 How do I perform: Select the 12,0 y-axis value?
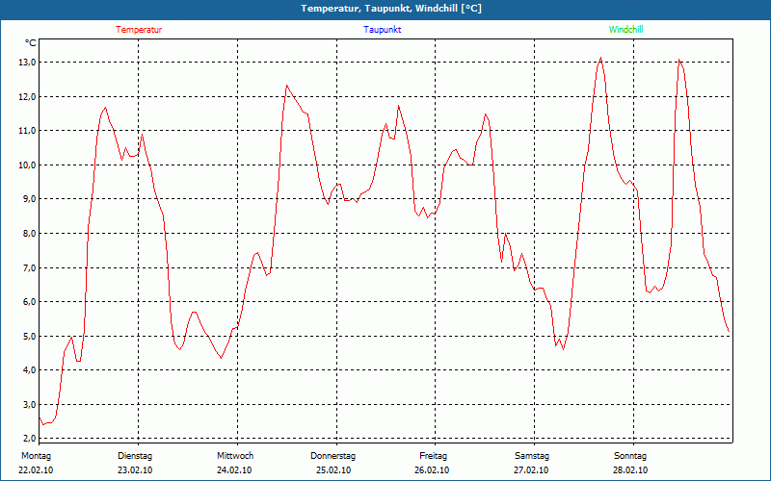pyautogui.click(x=28, y=97)
